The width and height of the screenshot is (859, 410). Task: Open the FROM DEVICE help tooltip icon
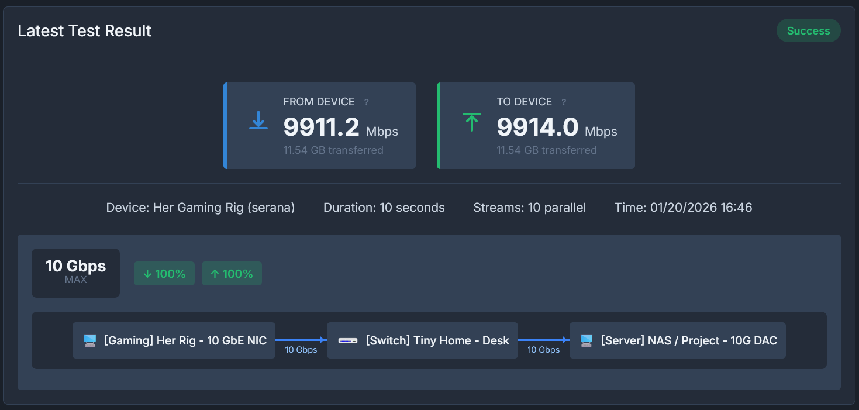pos(367,101)
